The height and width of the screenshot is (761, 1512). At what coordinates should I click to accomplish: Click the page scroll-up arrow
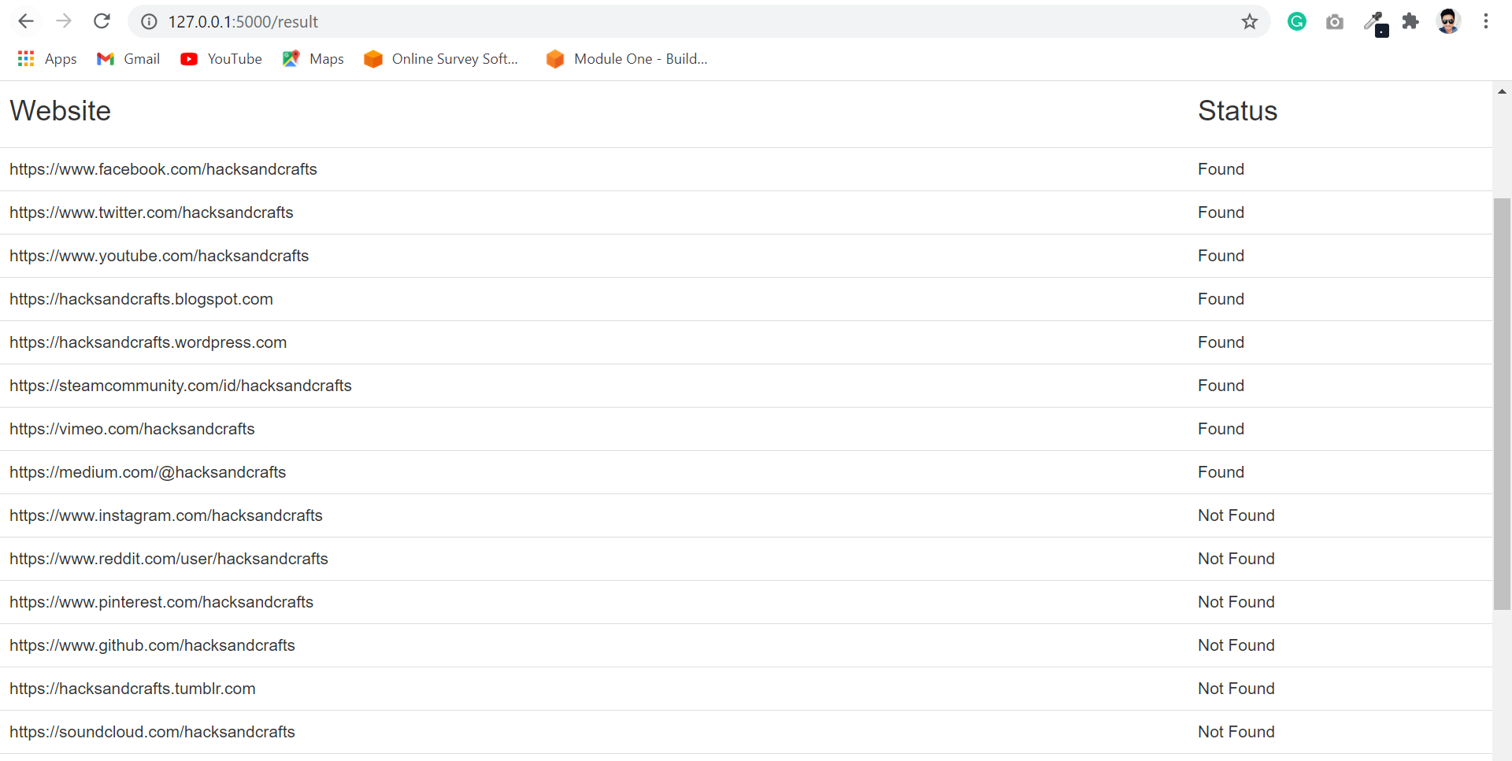1502,91
